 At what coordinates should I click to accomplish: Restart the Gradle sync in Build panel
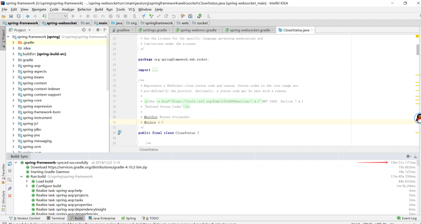[x=10, y=163]
